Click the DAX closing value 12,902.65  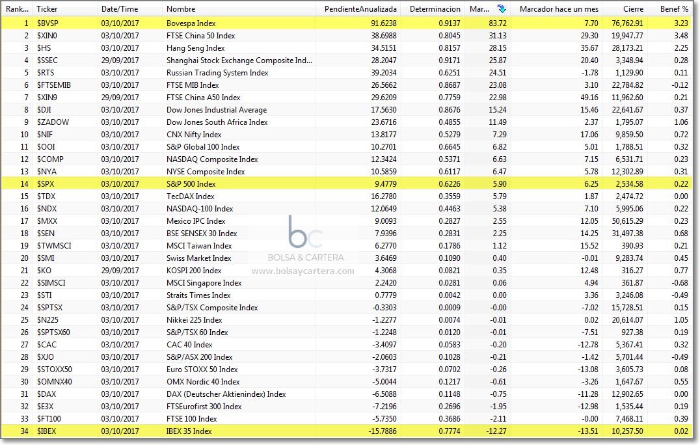point(626,394)
